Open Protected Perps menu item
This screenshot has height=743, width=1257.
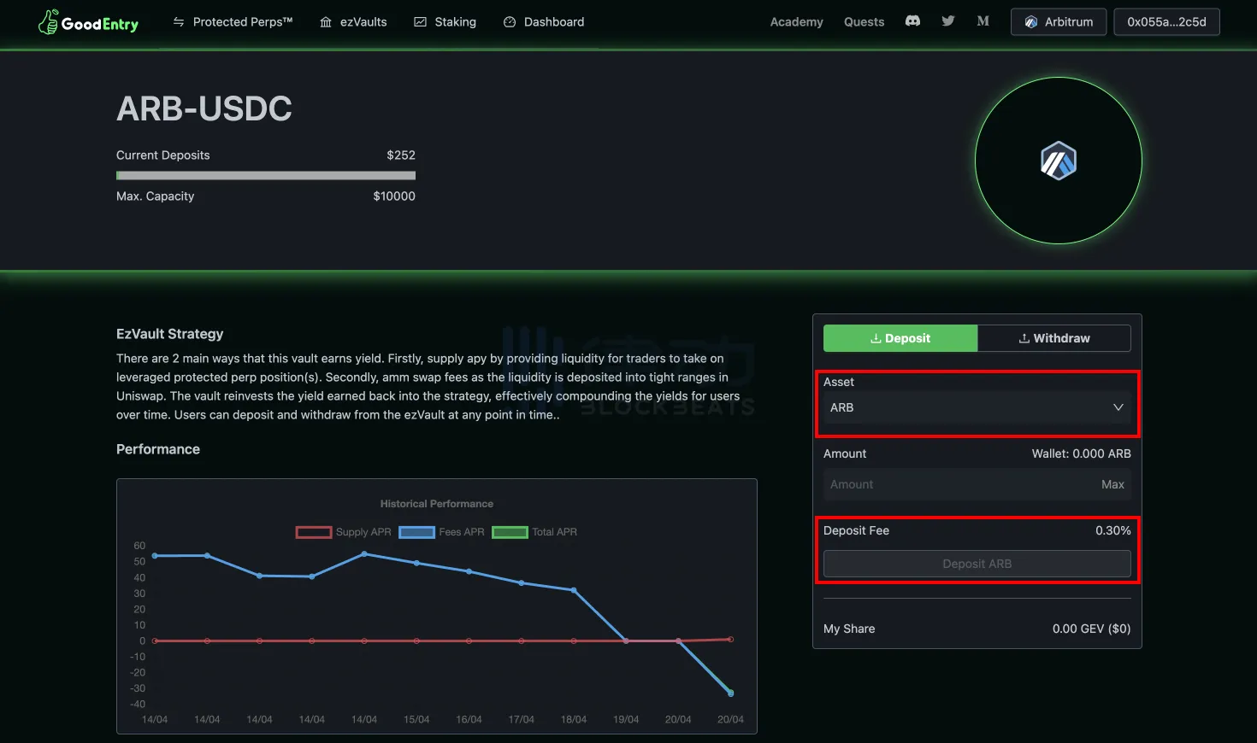pos(233,22)
